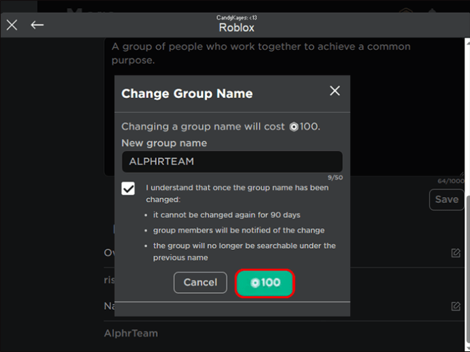Click the Roblox page title in the header

(236, 27)
